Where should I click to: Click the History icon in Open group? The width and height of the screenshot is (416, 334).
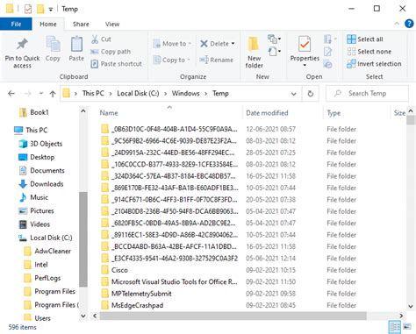coord(327,64)
